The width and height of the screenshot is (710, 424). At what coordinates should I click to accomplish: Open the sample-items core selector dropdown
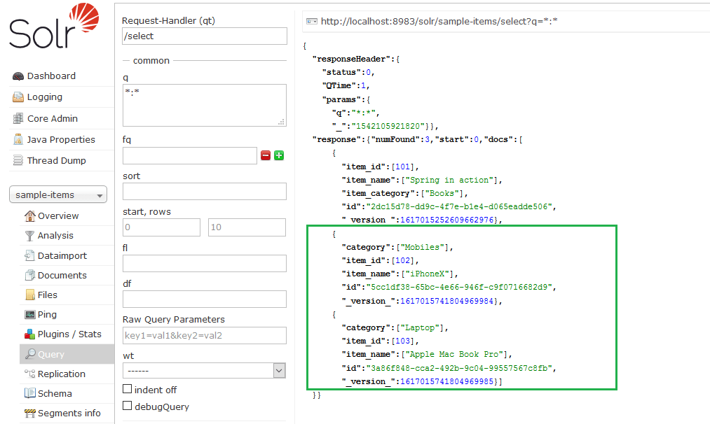click(57, 195)
